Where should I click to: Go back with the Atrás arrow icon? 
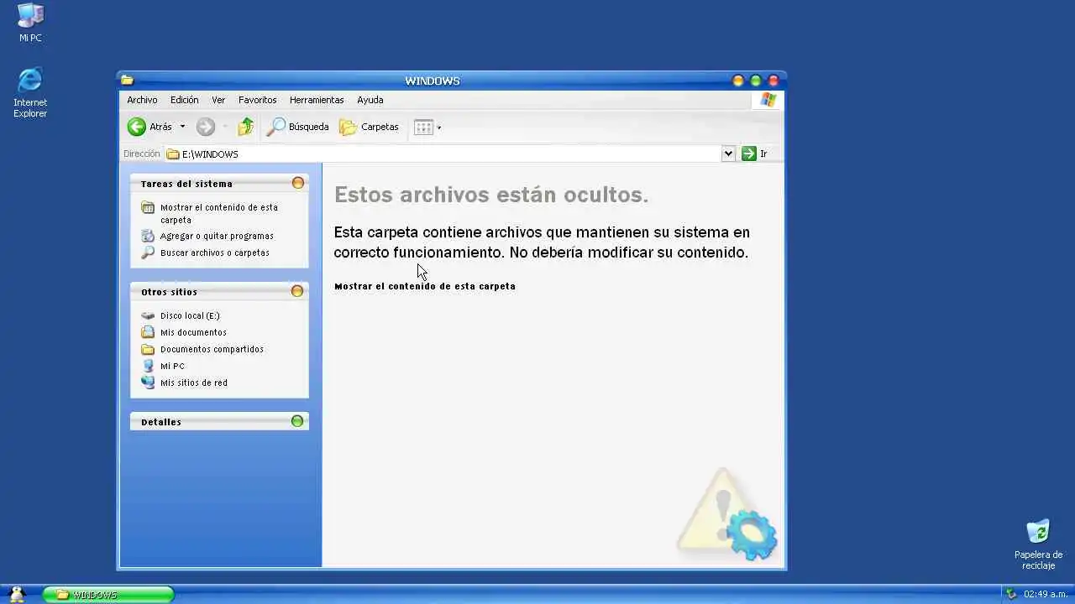pos(136,127)
